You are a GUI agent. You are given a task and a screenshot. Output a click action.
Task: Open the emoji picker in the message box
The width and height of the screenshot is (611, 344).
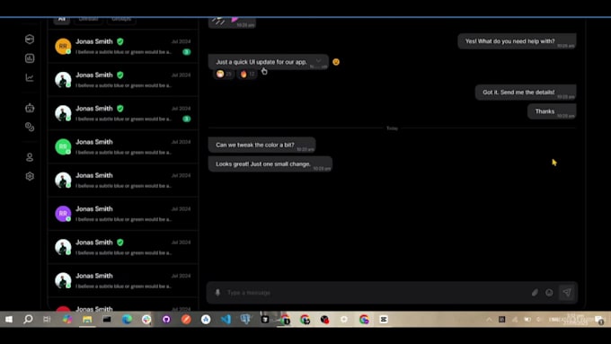click(549, 293)
